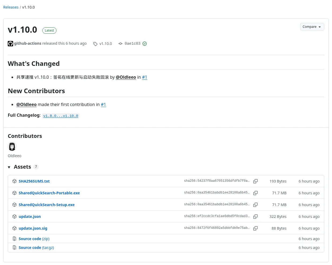Open pull request #1 in What's Changed

point(145,77)
